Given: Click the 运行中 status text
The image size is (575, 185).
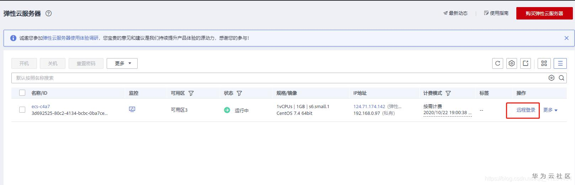Looking at the screenshot, I should [x=241, y=111].
